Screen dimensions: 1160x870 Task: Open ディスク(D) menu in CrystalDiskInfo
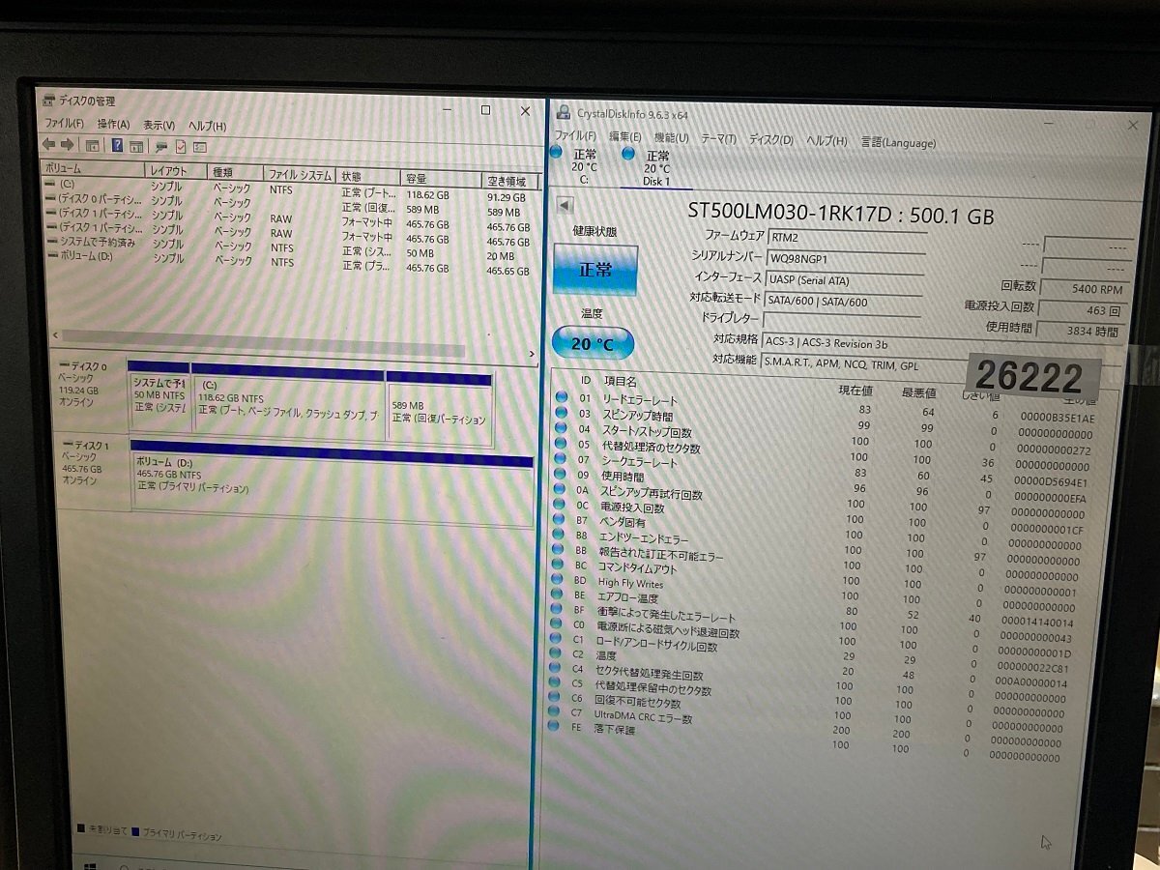click(771, 140)
